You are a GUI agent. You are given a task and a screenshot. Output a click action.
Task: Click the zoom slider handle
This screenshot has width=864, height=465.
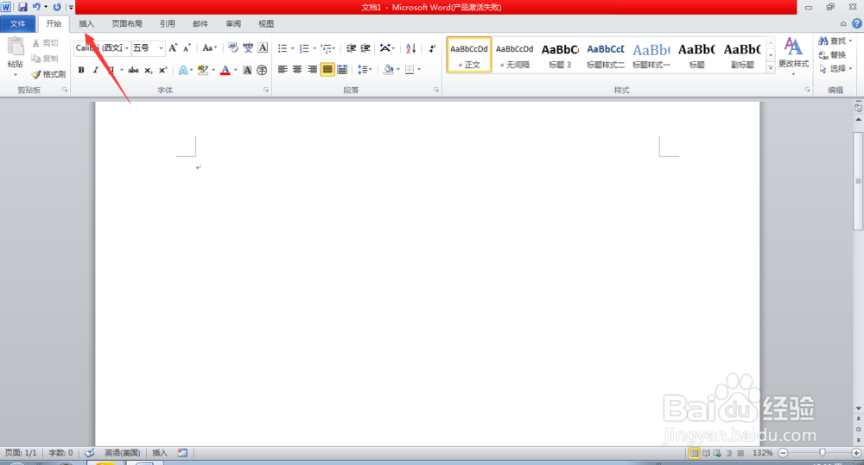click(823, 452)
